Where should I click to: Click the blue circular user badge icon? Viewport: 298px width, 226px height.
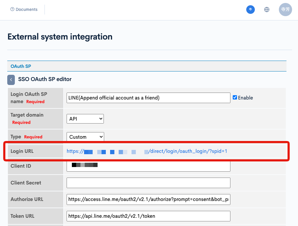[250, 9]
